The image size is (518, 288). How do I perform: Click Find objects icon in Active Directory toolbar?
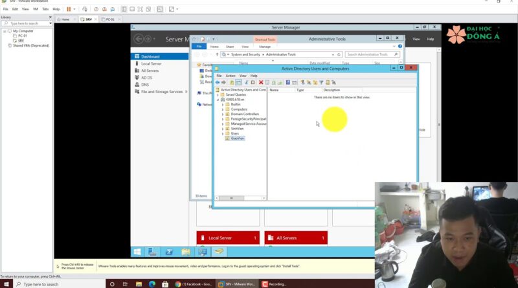tap(328, 83)
